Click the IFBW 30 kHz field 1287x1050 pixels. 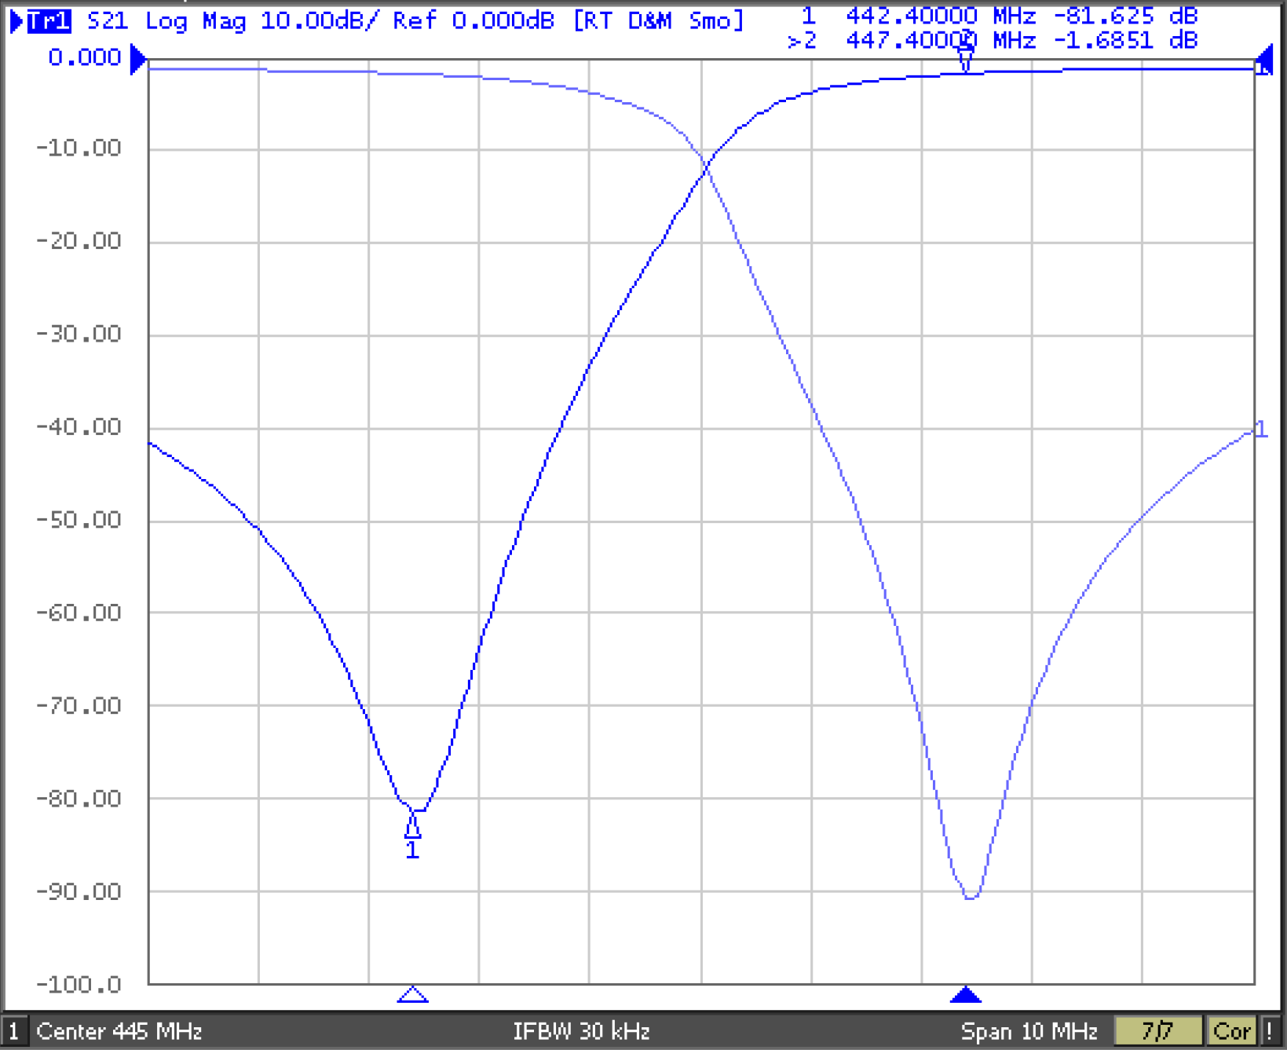coord(581,1031)
